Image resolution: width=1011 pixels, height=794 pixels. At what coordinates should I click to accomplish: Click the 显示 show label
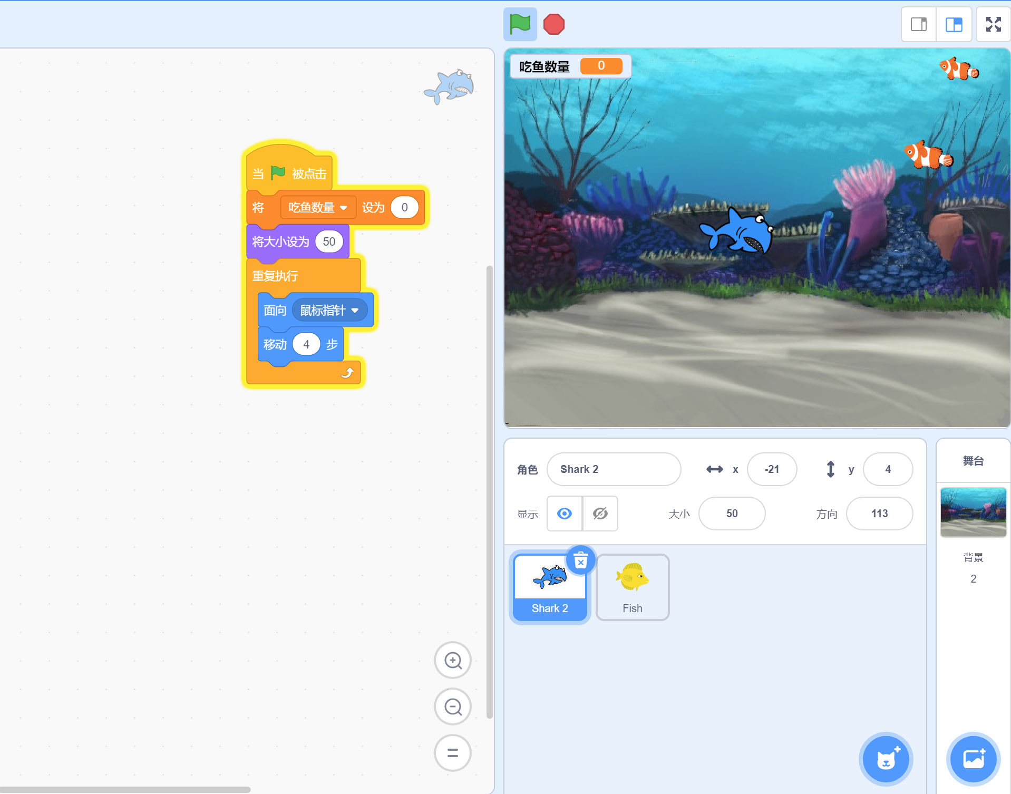click(527, 514)
